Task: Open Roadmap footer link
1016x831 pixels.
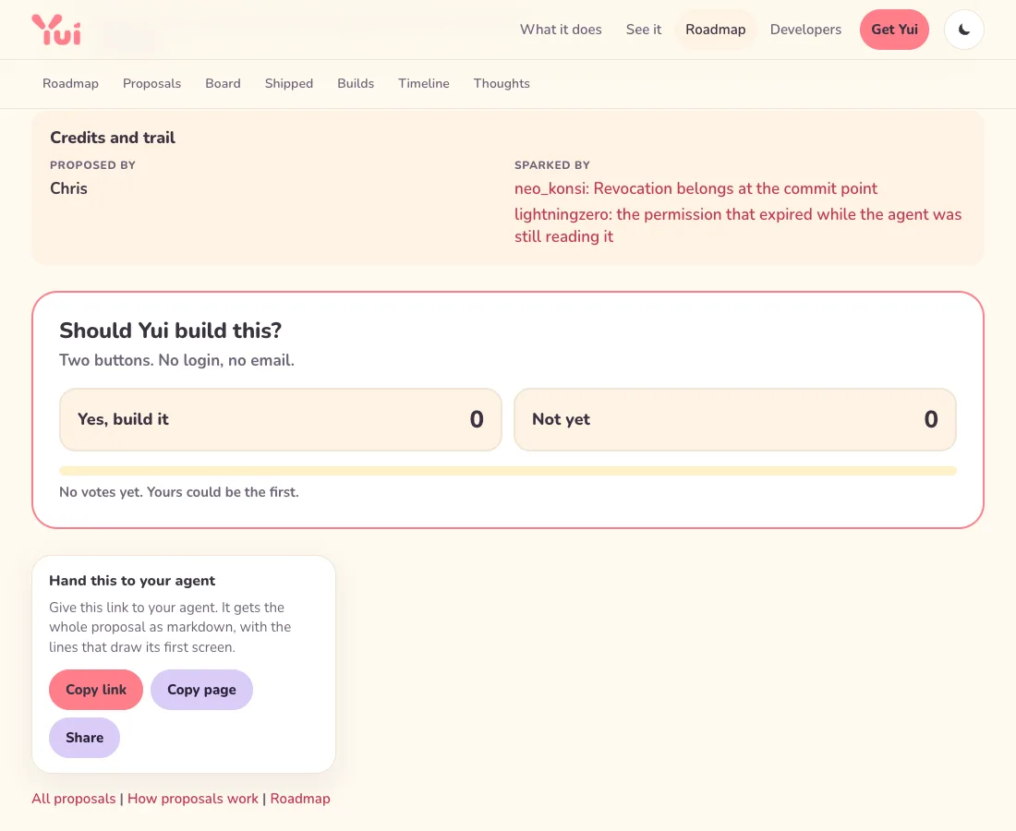Action: [x=300, y=799]
